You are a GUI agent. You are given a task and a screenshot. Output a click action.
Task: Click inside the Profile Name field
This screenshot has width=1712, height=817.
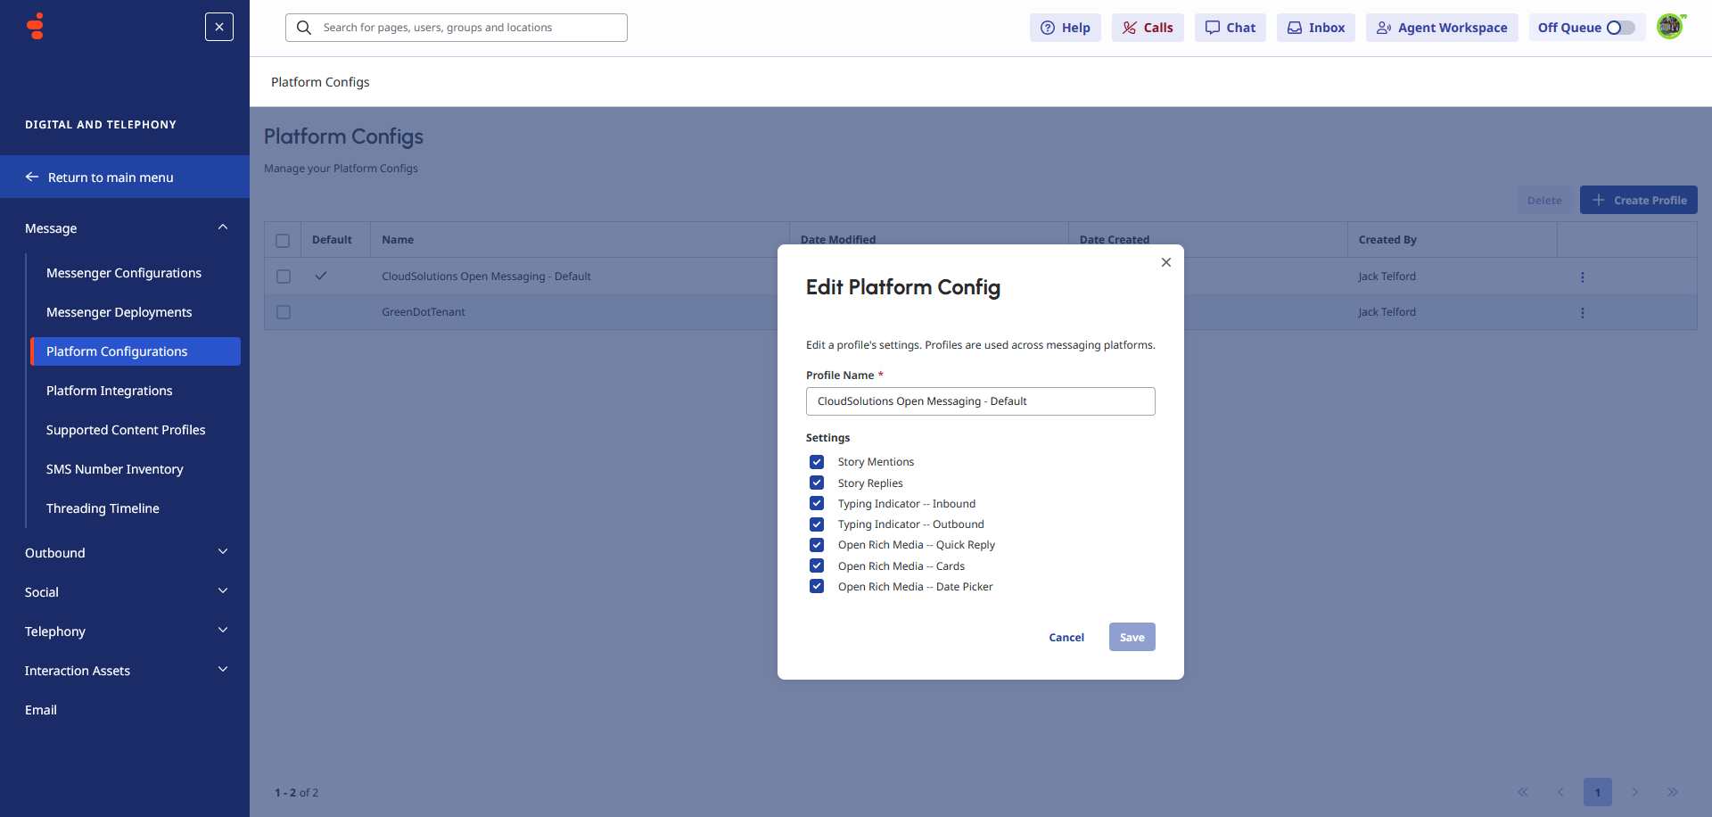tap(980, 400)
